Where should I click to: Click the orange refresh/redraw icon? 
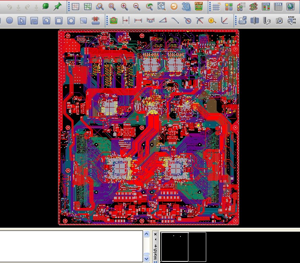pyautogui.click(x=174, y=6)
